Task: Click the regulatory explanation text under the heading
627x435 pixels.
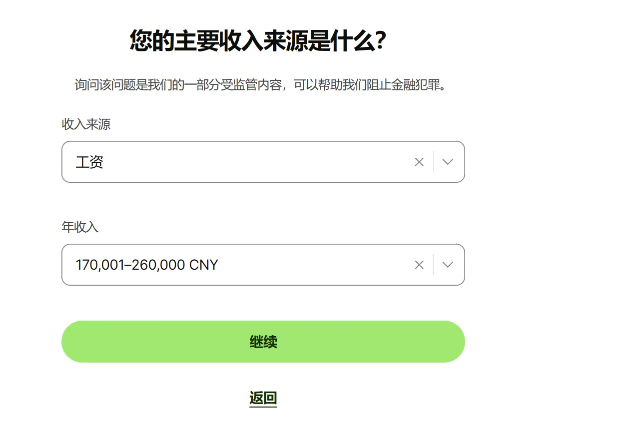Action: tap(260, 85)
